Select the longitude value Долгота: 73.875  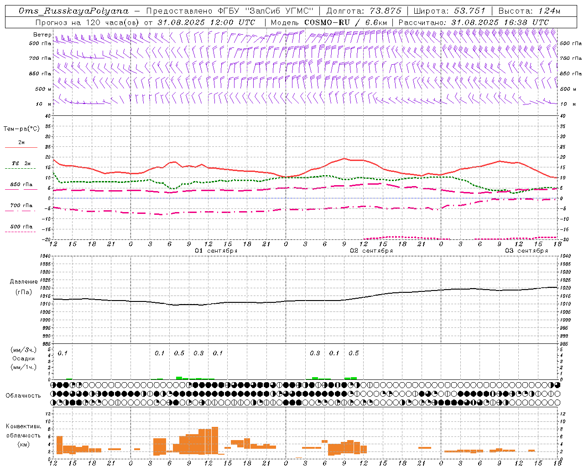[x=364, y=11]
